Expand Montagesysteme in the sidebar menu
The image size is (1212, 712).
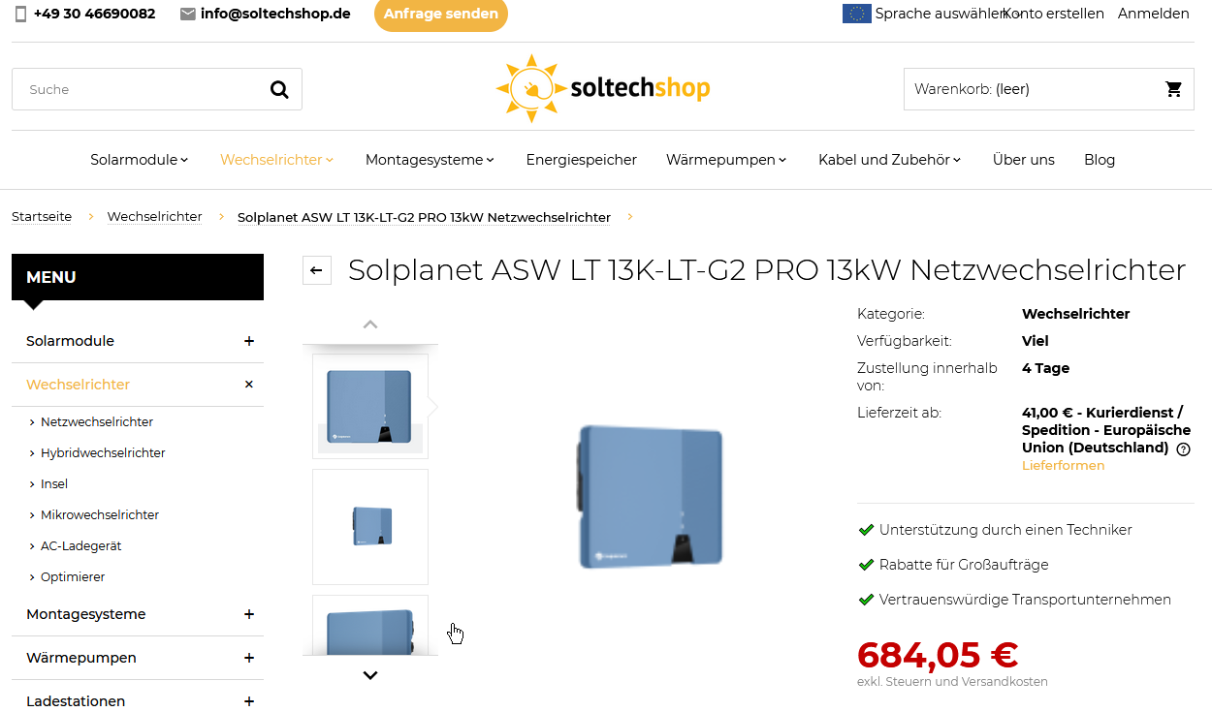point(249,614)
